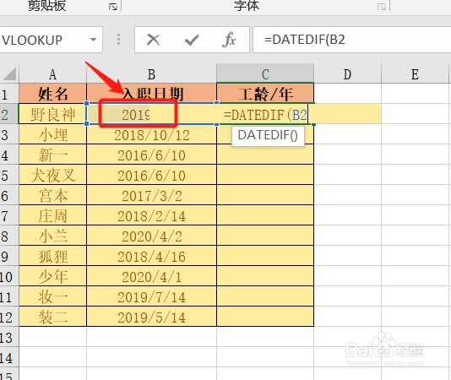
Task: Click date cell 2020/4/2
Action: 151,236
